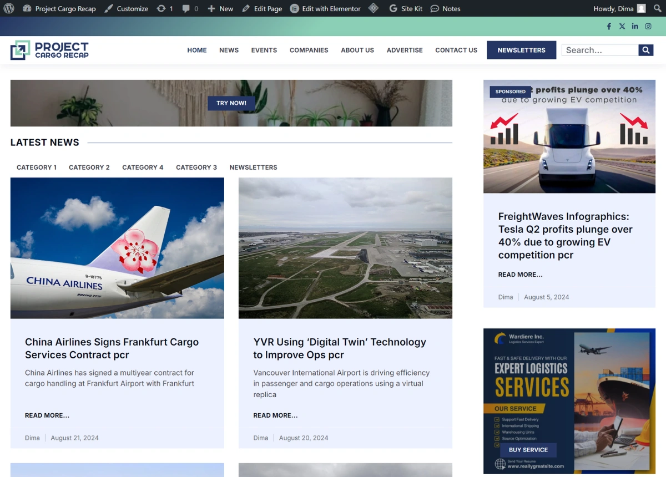The height and width of the screenshot is (477, 666).
Task: Click the August 5, 2024 date
Action: click(547, 297)
